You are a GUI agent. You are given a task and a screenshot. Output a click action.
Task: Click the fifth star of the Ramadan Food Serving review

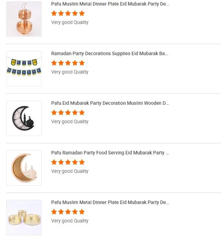82,162
